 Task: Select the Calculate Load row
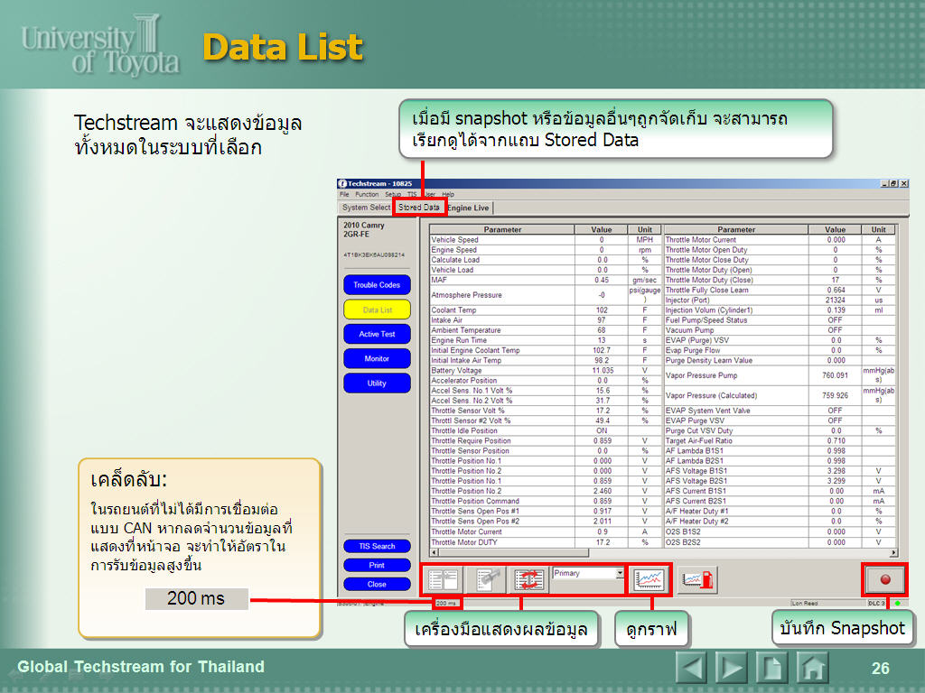coord(546,260)
